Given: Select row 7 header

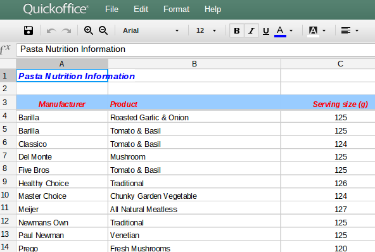Looking at the screenshot, I should point(8,155).
